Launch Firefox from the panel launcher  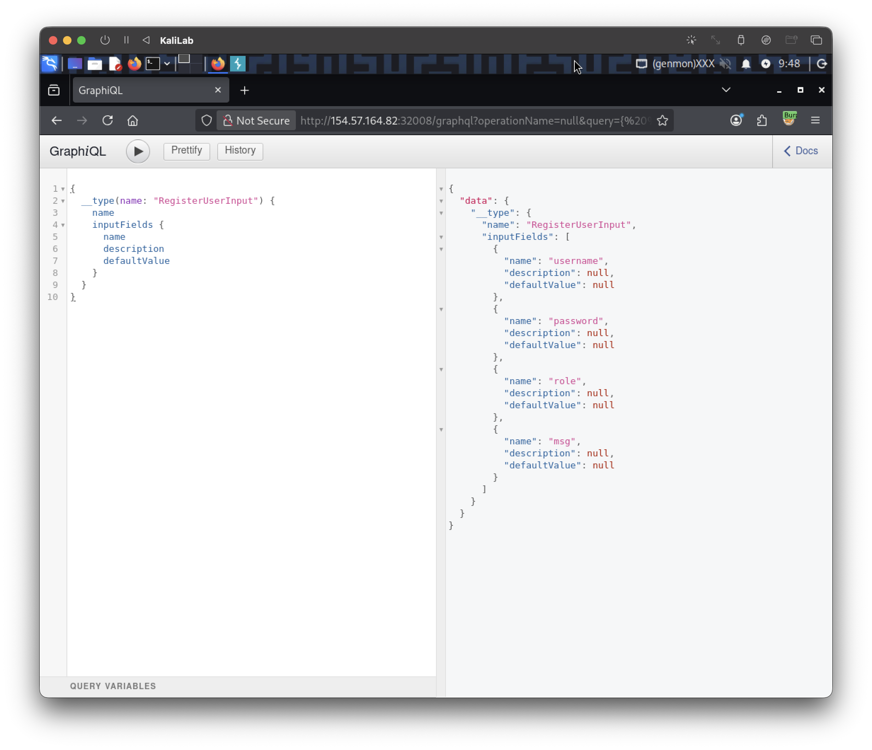135,64
